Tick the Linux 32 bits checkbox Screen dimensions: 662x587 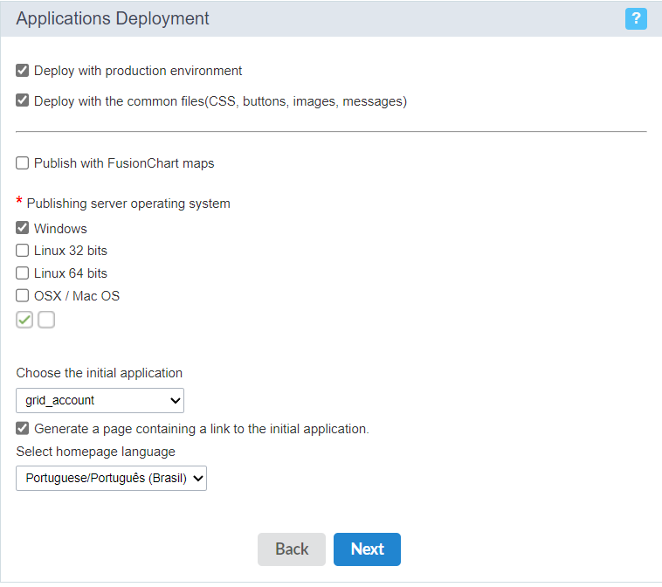(23, 251)
